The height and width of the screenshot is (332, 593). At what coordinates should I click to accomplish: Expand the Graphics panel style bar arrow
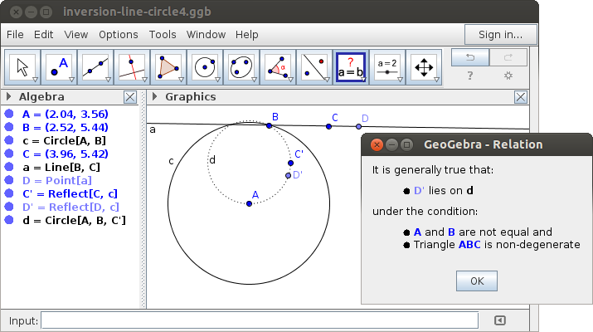click(x=153, y=97)
